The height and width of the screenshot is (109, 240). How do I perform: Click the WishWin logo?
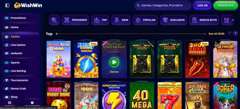click(28, 5)
